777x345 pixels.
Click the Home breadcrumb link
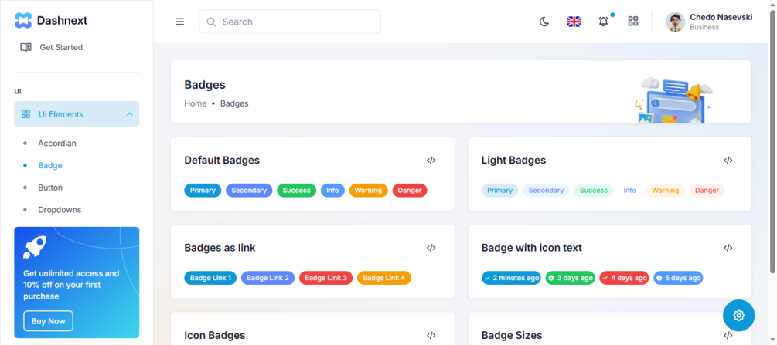(195, 103)
